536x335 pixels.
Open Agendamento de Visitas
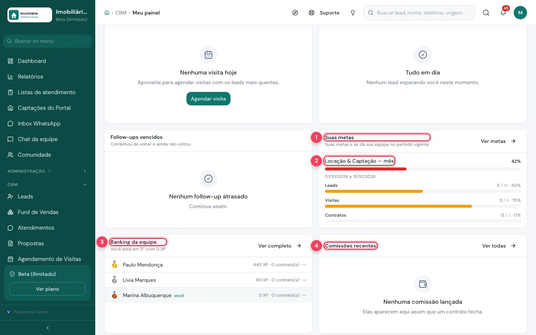48,259
